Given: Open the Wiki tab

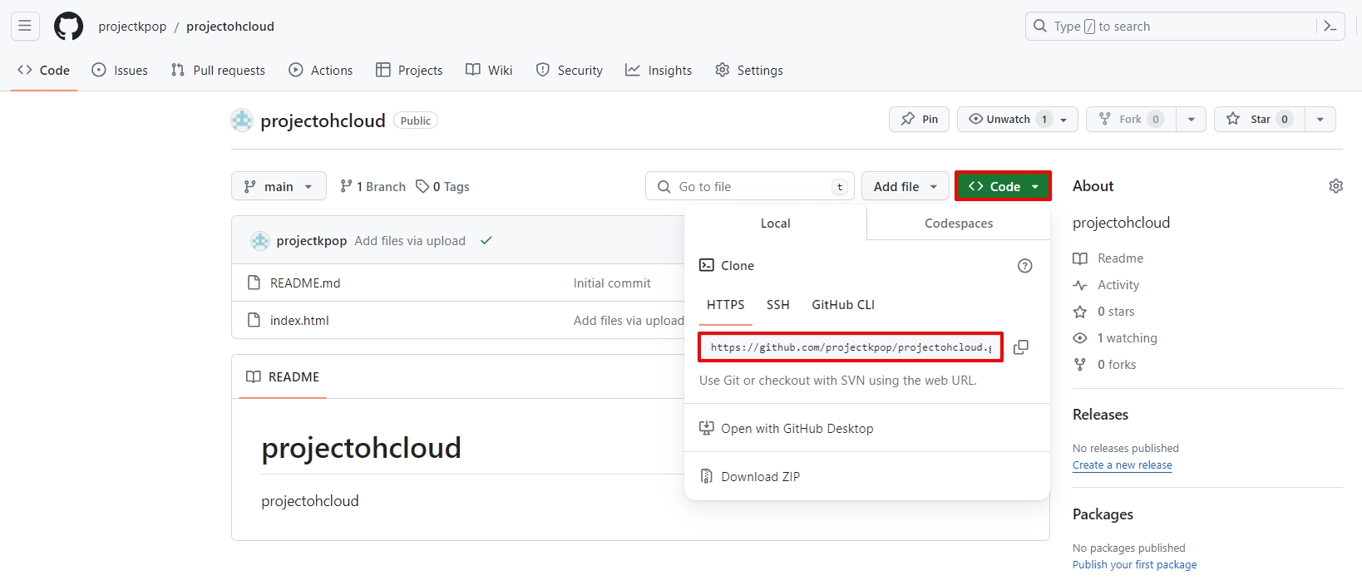Looking at the screenshot, I should (x=489, y=71).
